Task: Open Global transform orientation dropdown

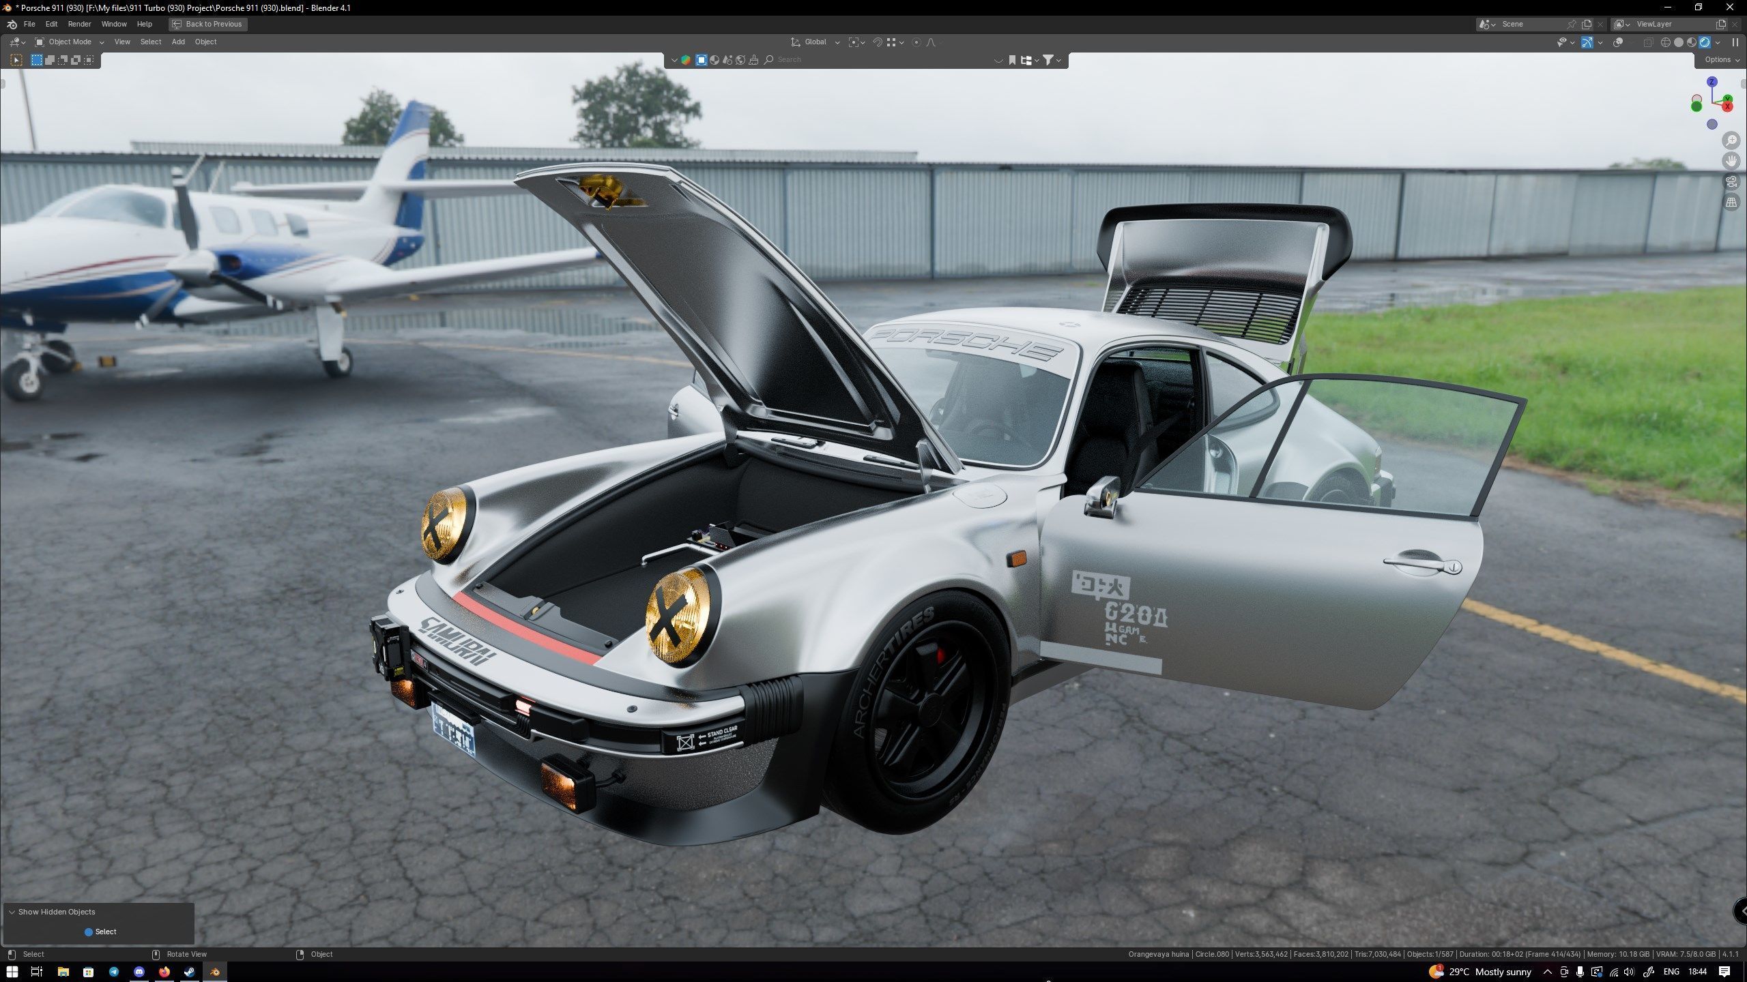Action: [815, 42]
